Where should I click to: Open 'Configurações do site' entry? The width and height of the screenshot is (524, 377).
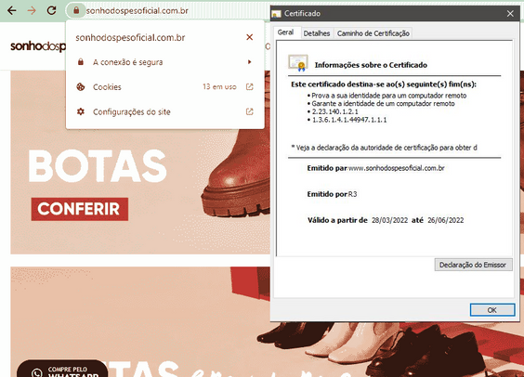[x=164, y=111]
